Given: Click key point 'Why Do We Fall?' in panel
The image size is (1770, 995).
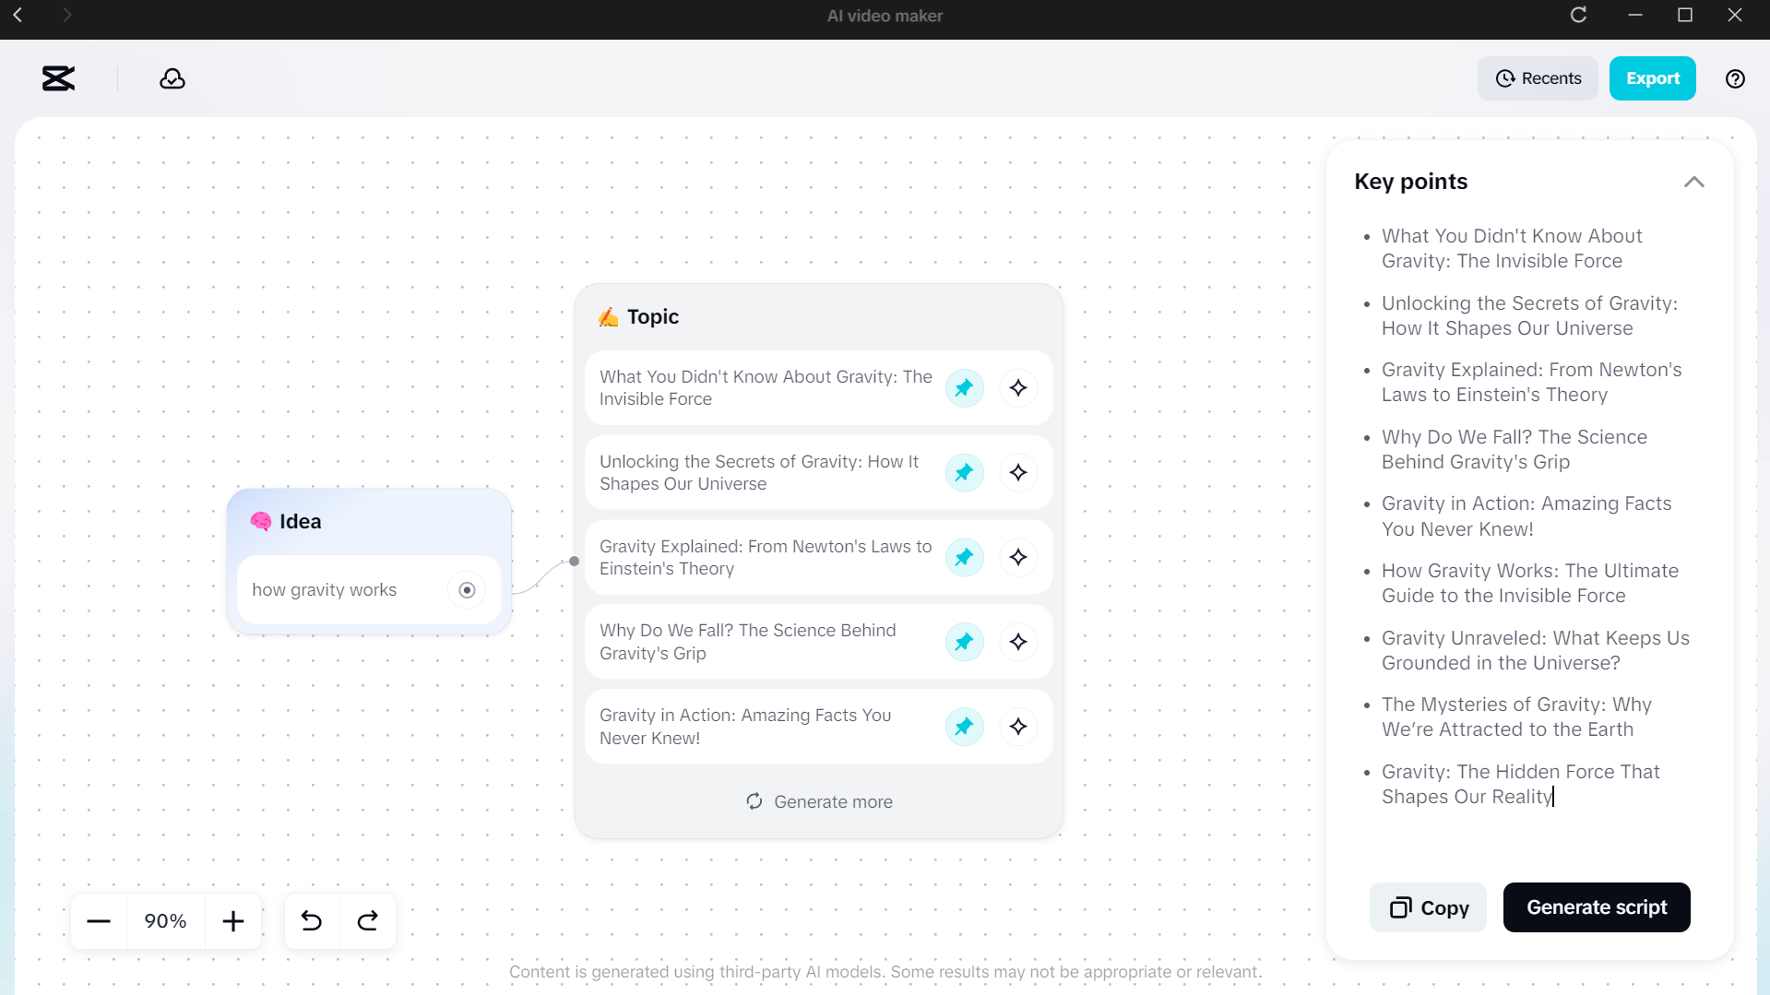Looking at the screenshot, I should pyautogui.click(x=1515, y=449).
